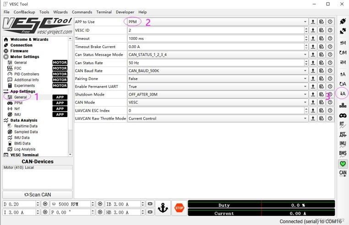Adjust Can Status Rate spinner arrows
Viewport: 349px width, 225px height.
tap(306, 63)
